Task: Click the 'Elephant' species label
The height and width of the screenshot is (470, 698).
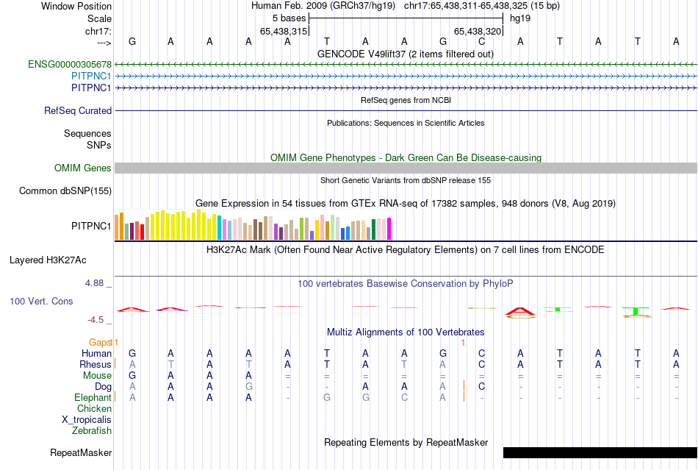Action: pos(93,397)
